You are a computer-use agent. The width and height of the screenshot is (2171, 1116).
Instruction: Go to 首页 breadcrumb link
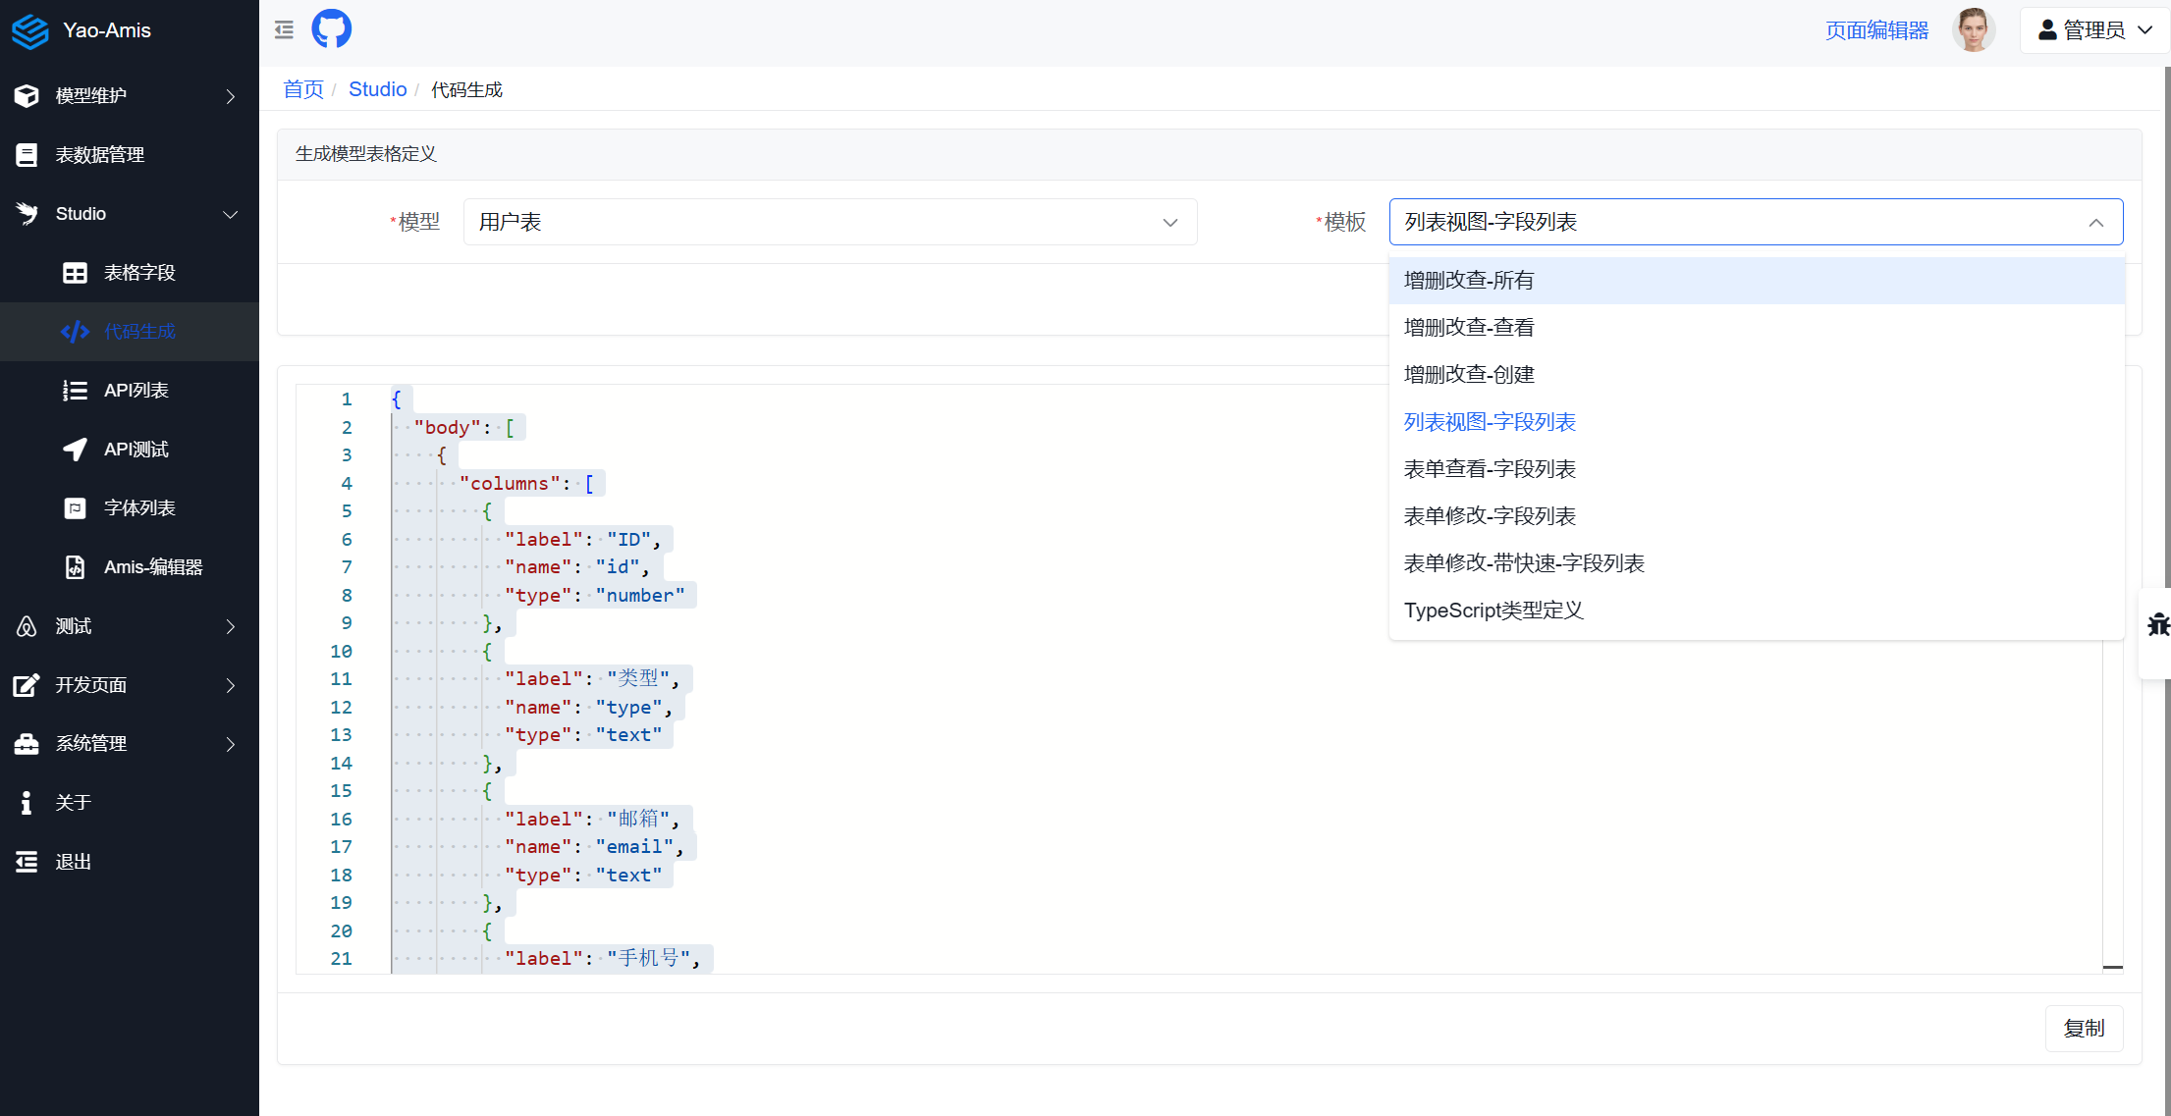302,89
